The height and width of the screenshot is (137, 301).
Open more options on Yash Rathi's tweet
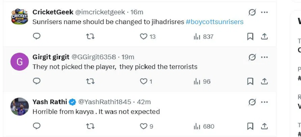264,102
